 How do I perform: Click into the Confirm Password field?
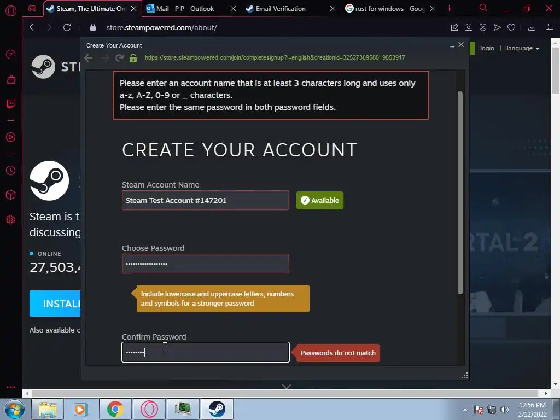pyautogui.click(x=206, y=352)
